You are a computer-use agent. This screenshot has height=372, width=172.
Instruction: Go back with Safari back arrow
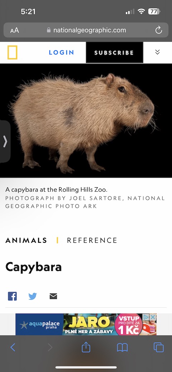click(13, 348)
